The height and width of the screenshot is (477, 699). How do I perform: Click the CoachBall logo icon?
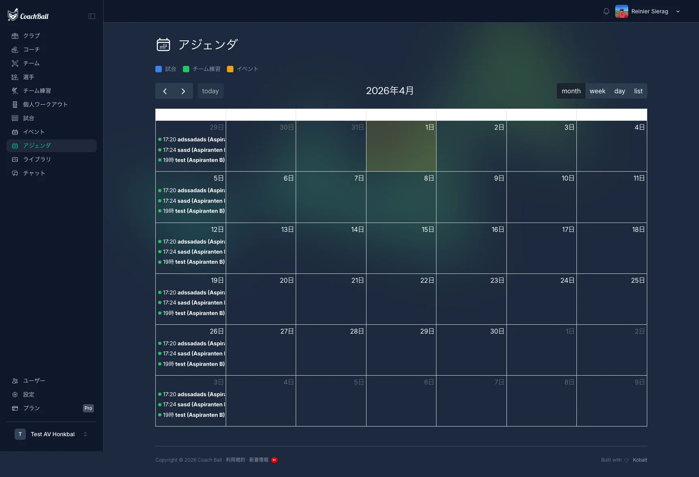13,15
